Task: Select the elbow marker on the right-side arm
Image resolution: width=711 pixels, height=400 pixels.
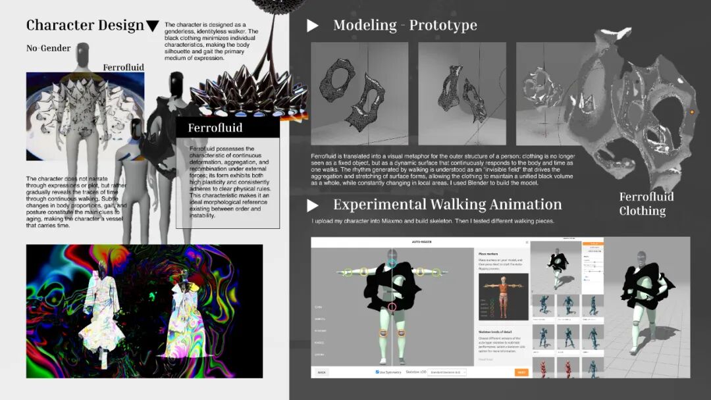Action: (420, 272)
